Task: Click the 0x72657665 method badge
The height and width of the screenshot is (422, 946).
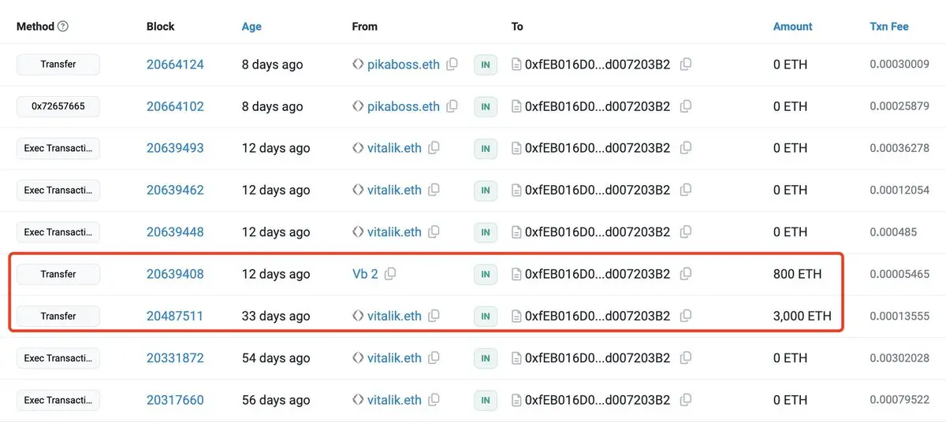Action: [x=58, y=106]
